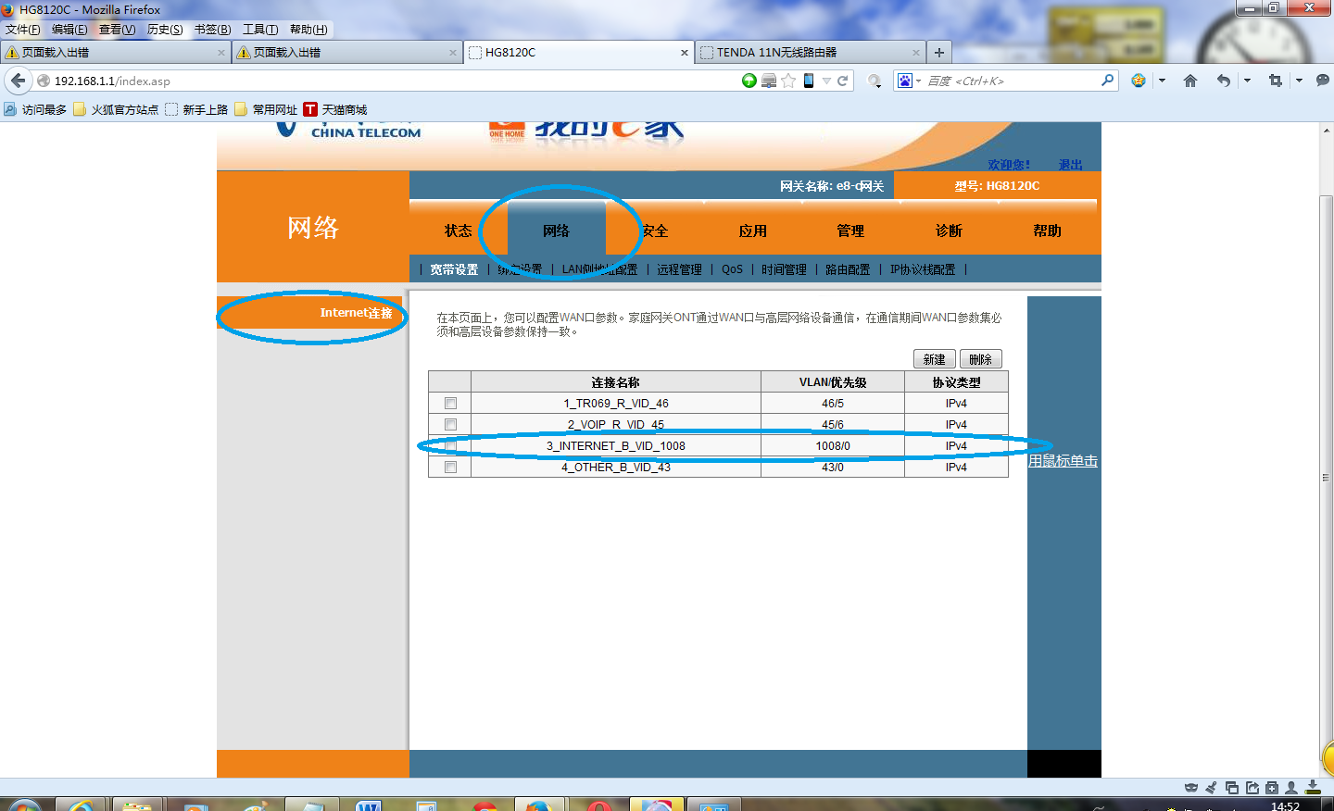Click the undo arrow toolbar icon
Viewport: 1334px width, 811px height.
[1224, 81]
